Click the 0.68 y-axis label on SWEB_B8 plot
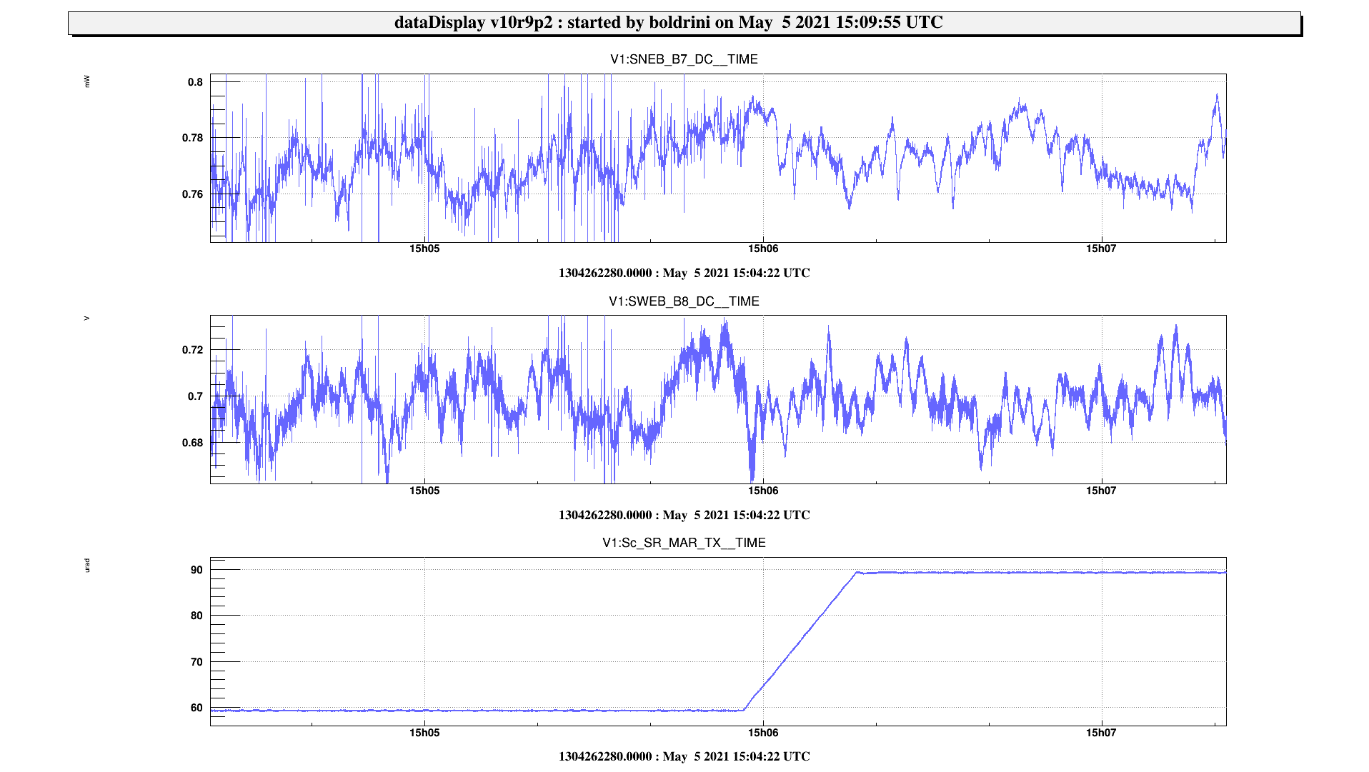Viewport: 1369px width, 772px height. click(x=192, y=443)
